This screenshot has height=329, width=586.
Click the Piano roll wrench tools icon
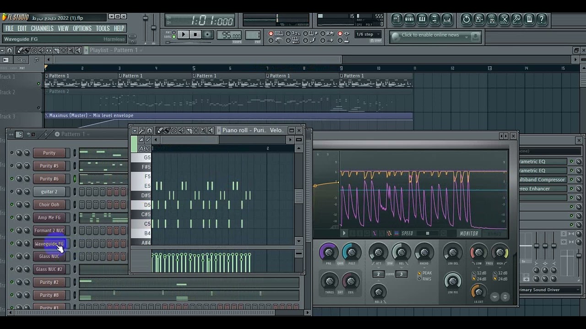(142, 131)
